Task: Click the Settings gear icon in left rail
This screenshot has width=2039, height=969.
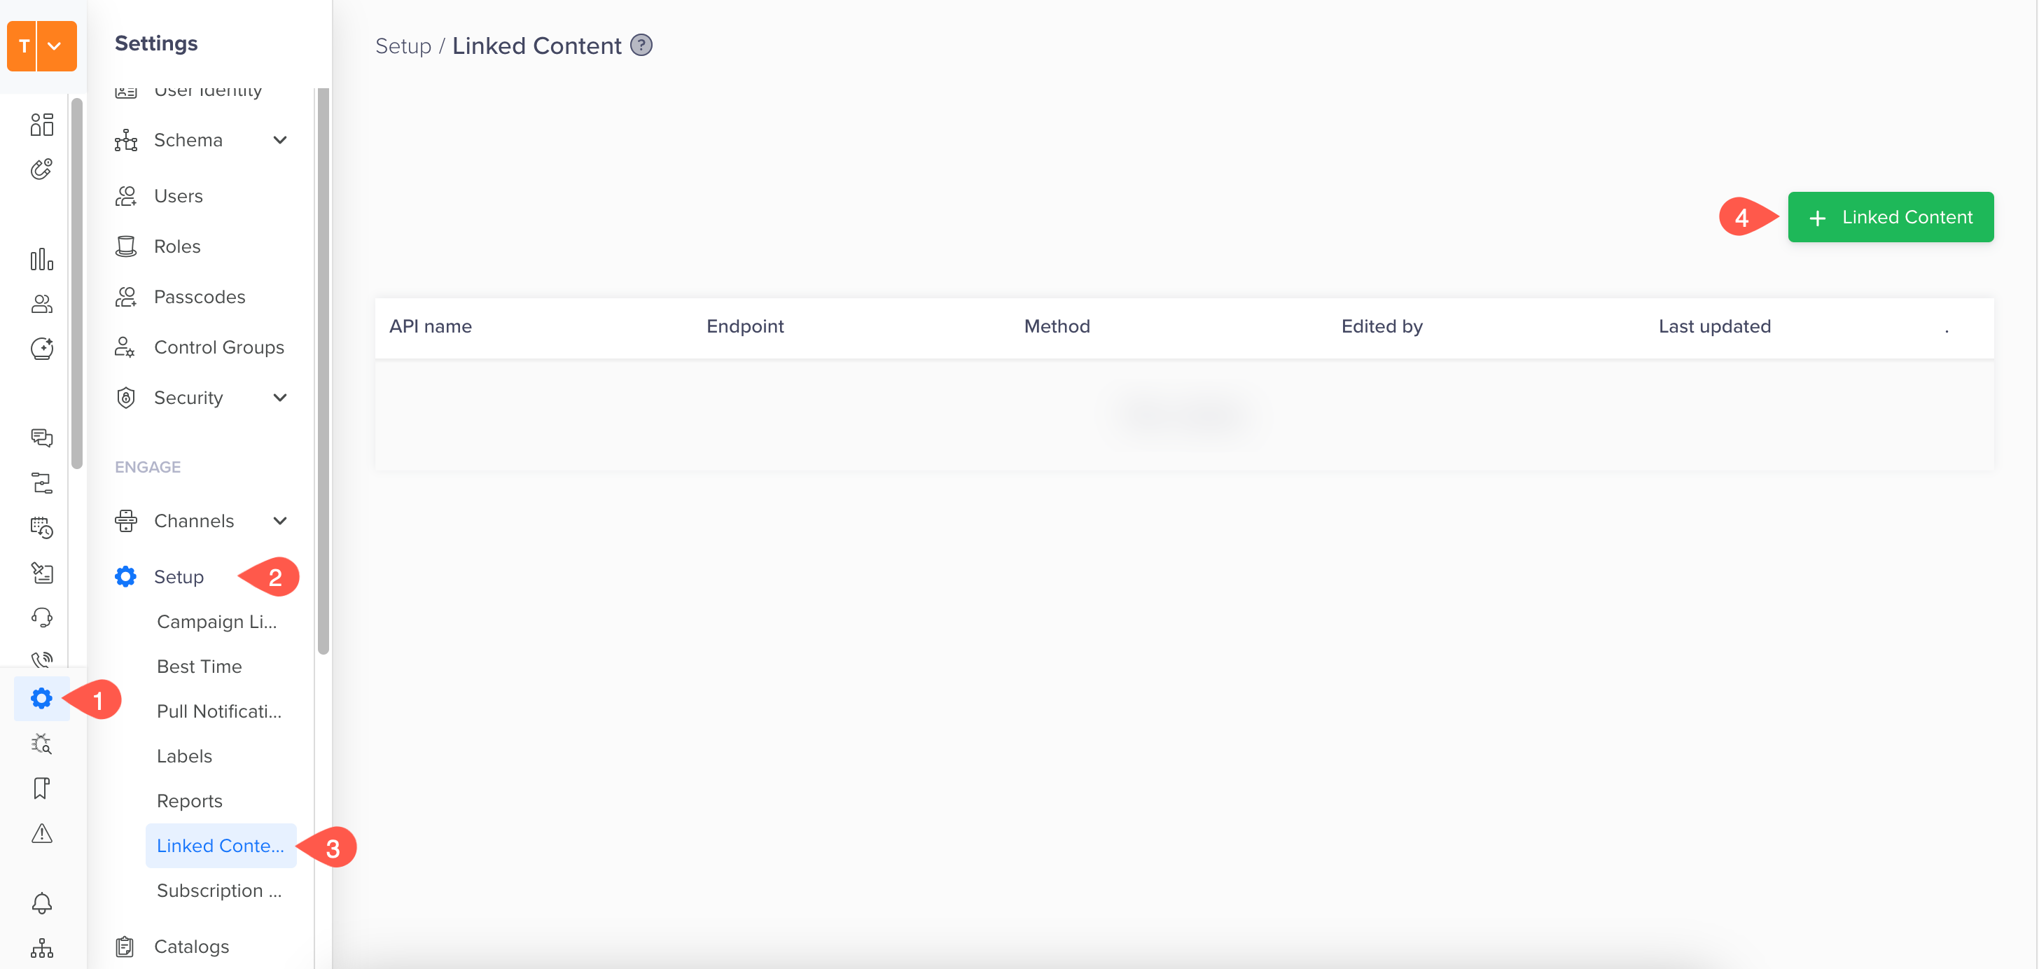Action: pos(41,698)
